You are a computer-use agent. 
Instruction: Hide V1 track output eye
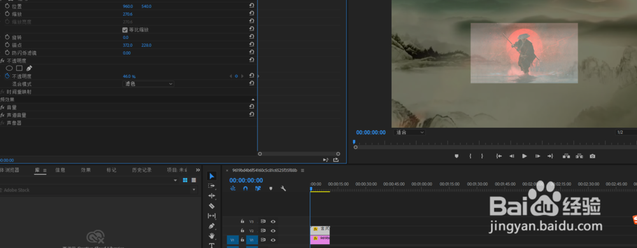[x=273, y=240]
